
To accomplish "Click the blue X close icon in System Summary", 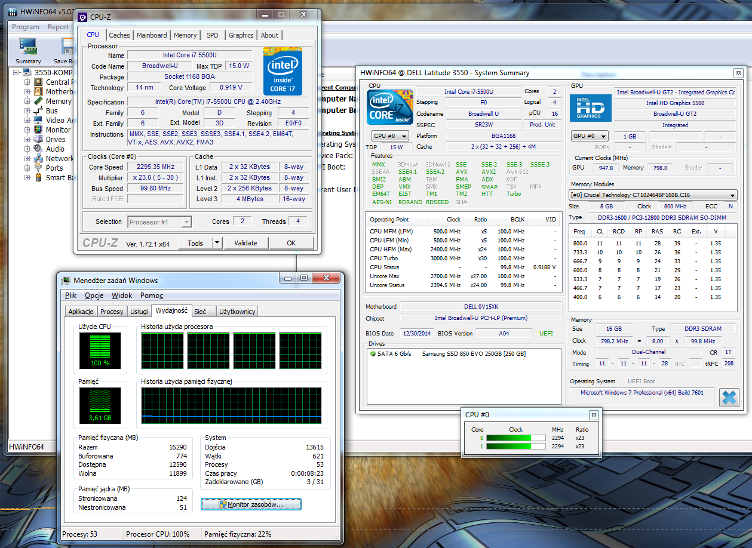I will 729,398.
